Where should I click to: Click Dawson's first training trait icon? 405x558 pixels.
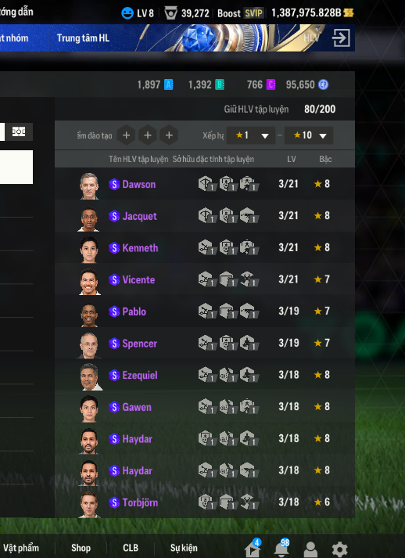tap(207, 184)
